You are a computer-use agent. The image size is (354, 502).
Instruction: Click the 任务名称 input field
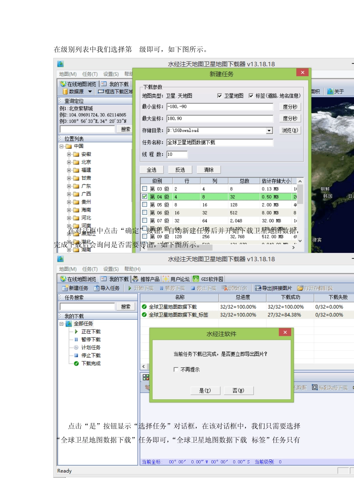220,143
